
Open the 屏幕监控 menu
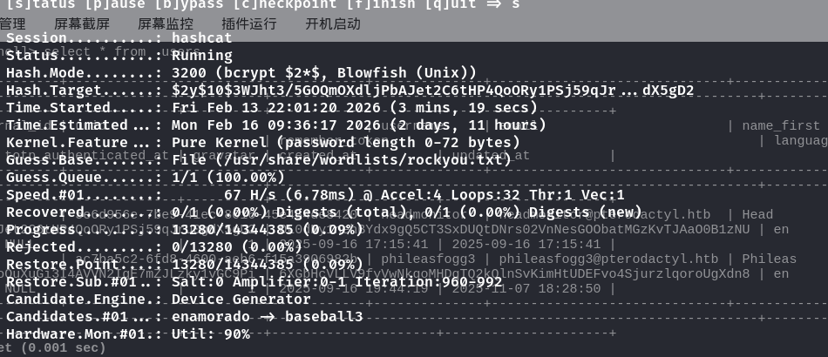(166, 24)
